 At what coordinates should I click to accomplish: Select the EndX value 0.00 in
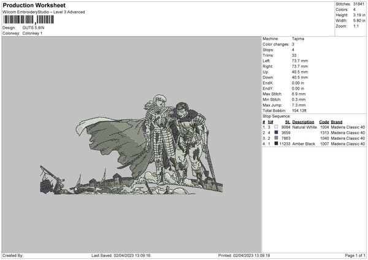point(298,83)
